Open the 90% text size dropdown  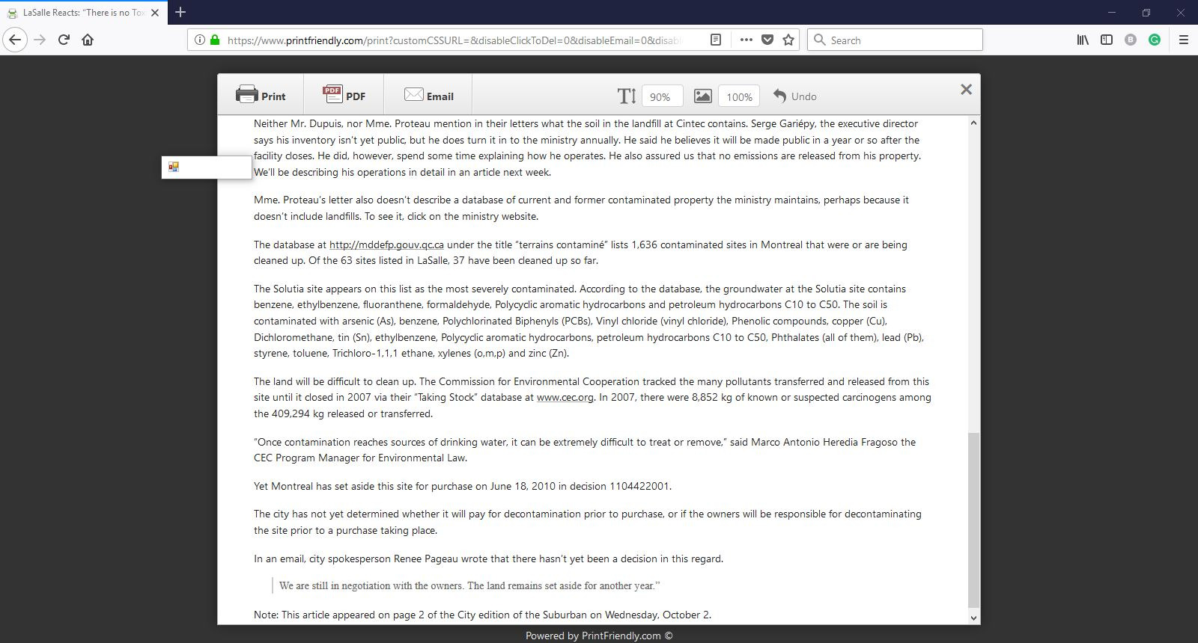pos(662,96)
